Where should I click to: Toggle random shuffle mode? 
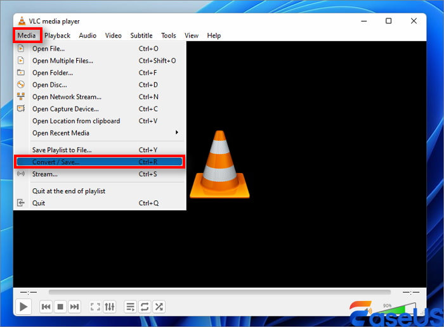159,307
